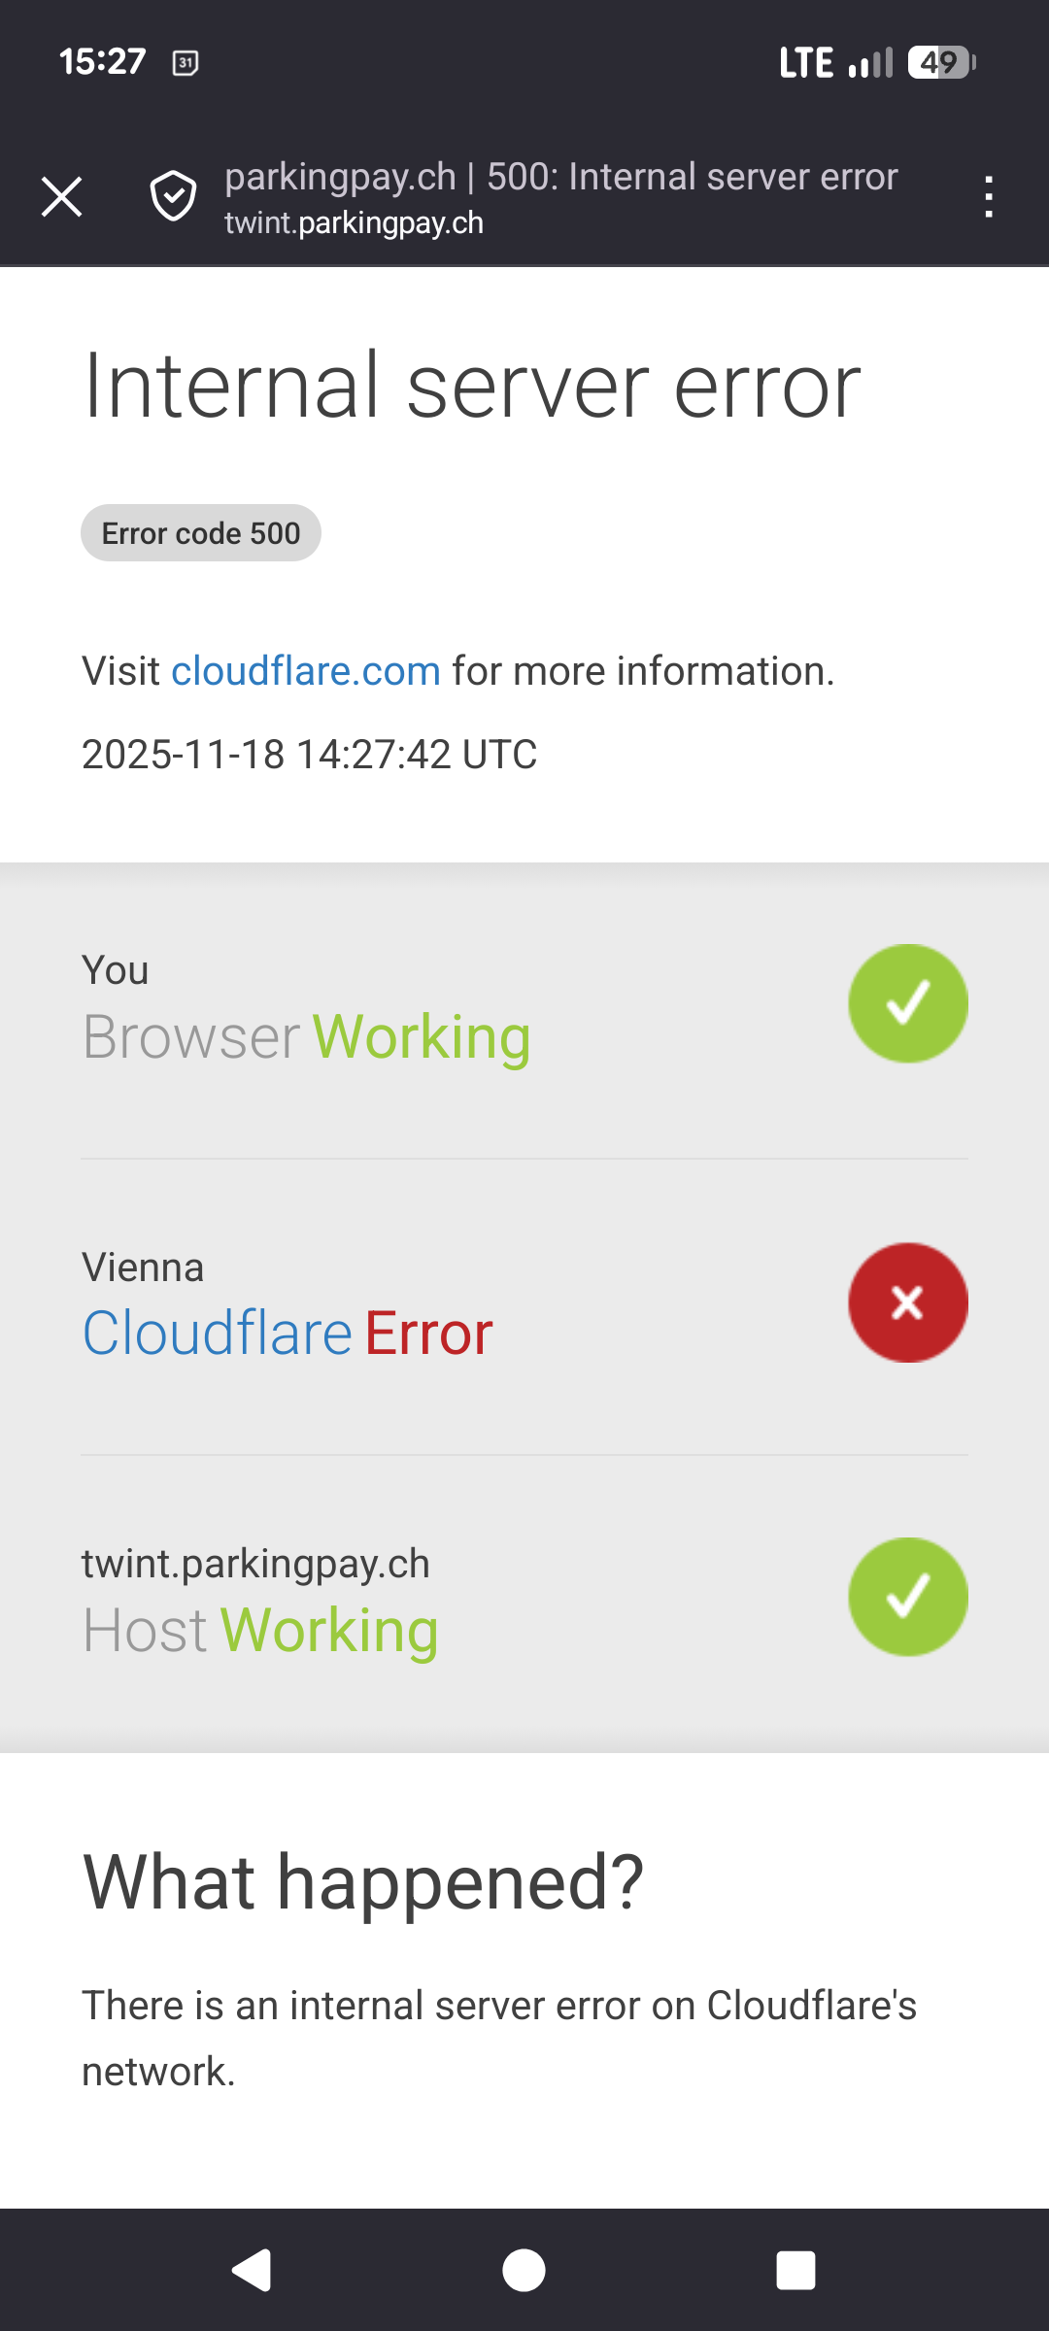Tap the Error code 500 badge

tap(201, 533)
